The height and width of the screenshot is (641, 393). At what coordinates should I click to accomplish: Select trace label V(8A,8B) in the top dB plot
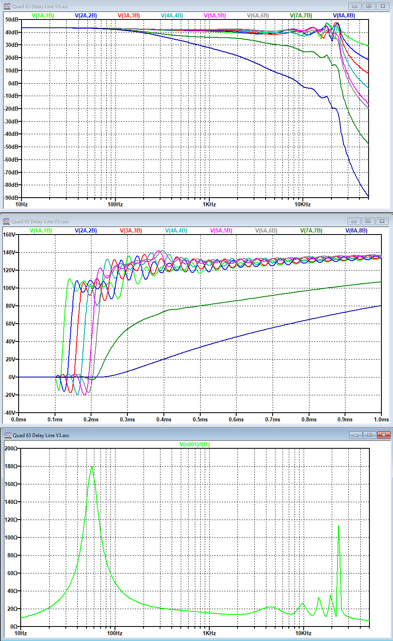tap(344, 15)
